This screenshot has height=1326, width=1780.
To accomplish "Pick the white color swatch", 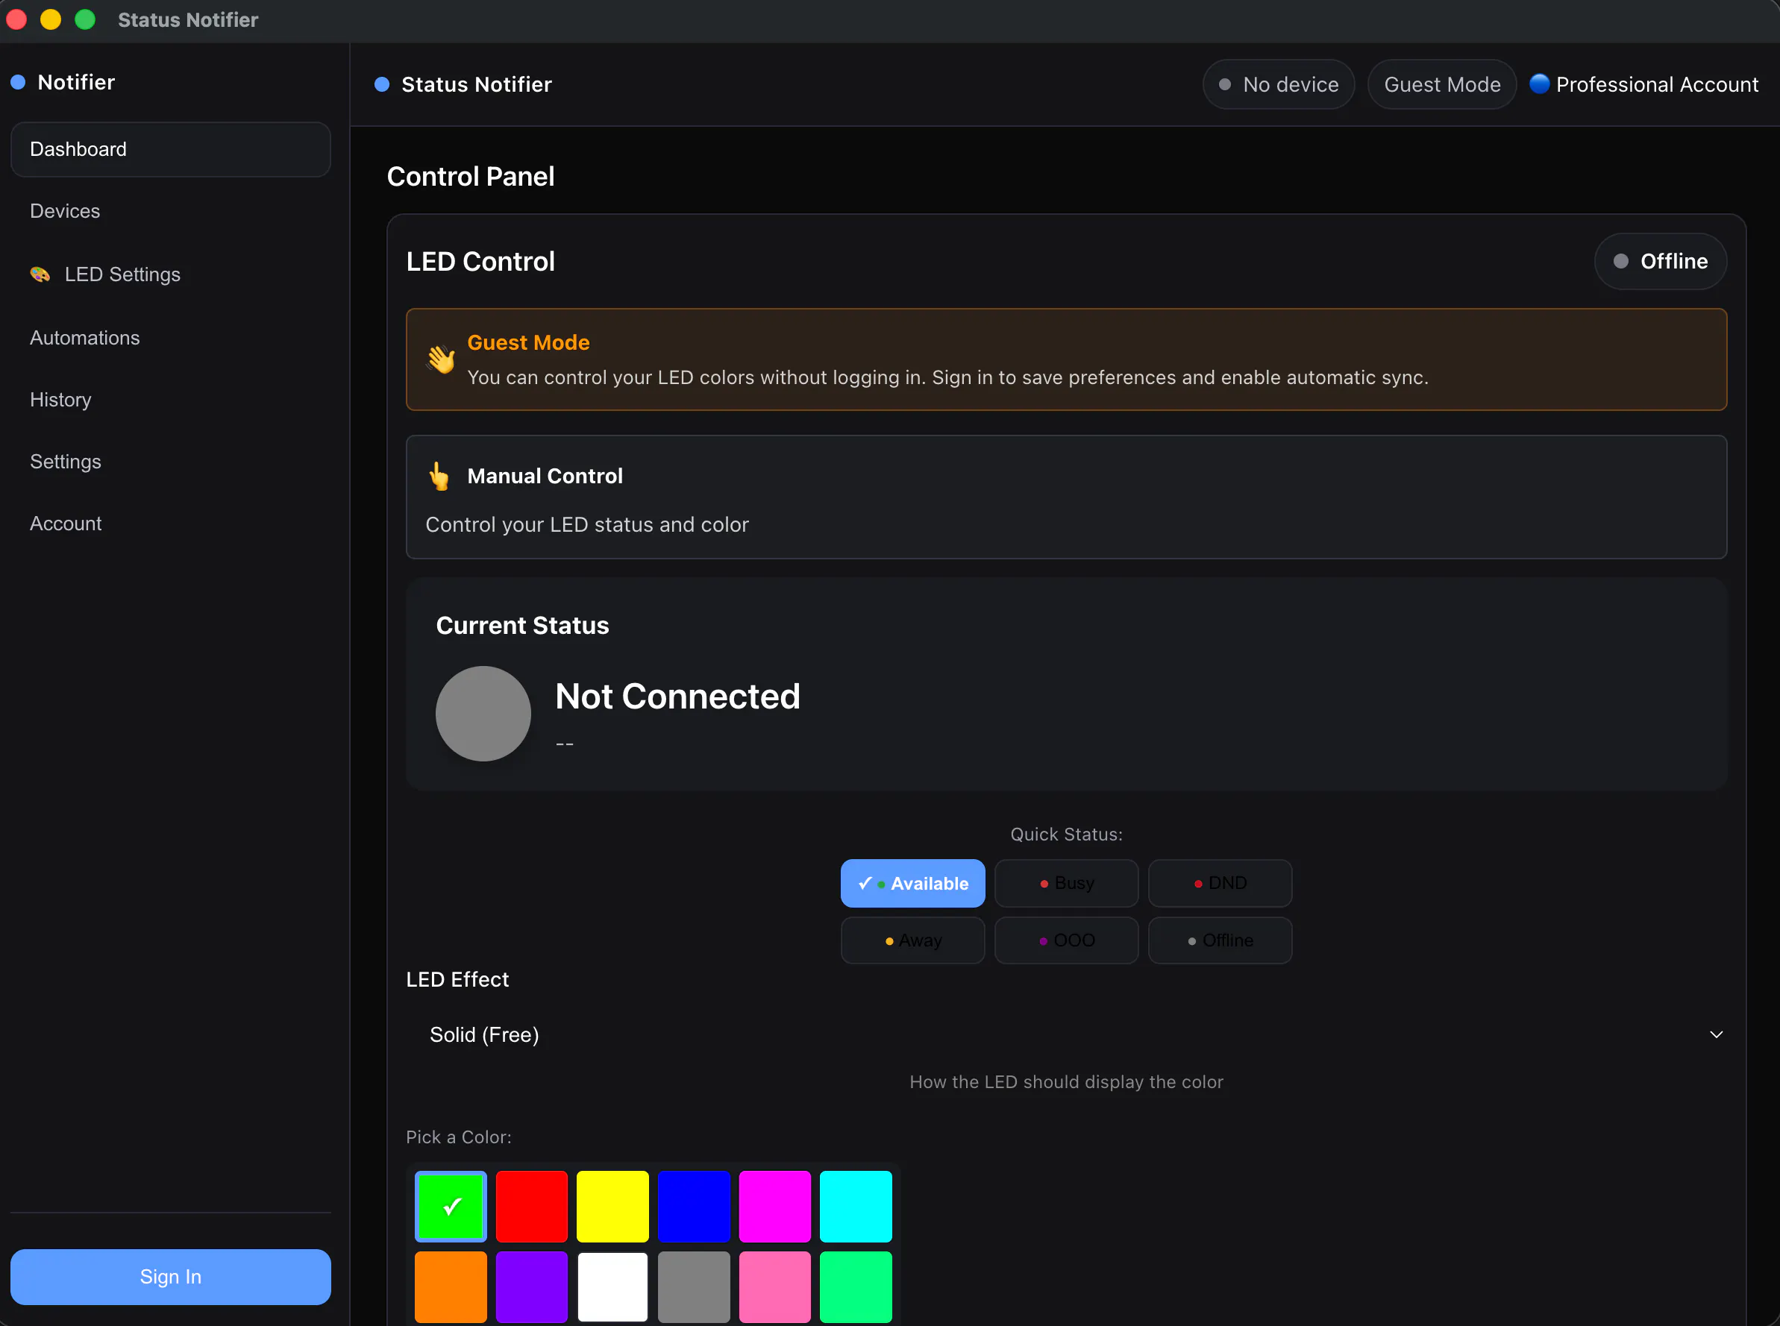I will [x=612, y=1286].
